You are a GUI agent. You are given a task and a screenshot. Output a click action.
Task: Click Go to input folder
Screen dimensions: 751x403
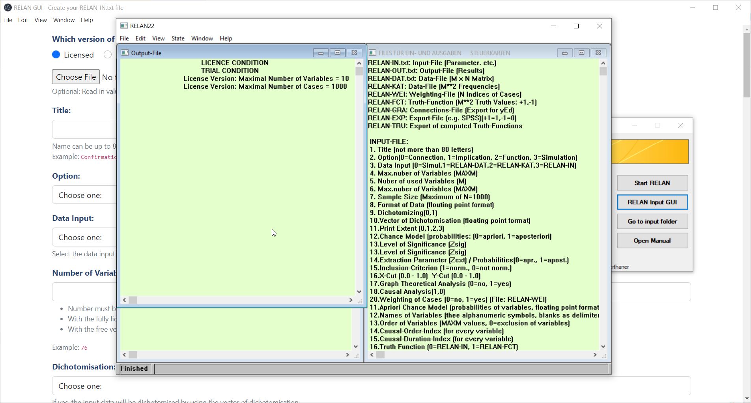pyautogui.click(x=652, y=221)
